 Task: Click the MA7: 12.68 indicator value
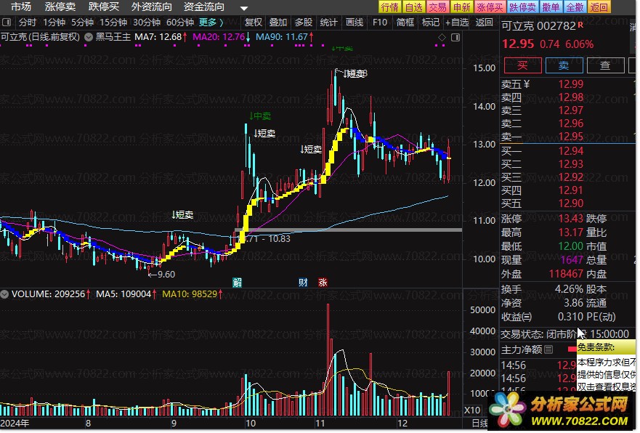click(158, 37)
